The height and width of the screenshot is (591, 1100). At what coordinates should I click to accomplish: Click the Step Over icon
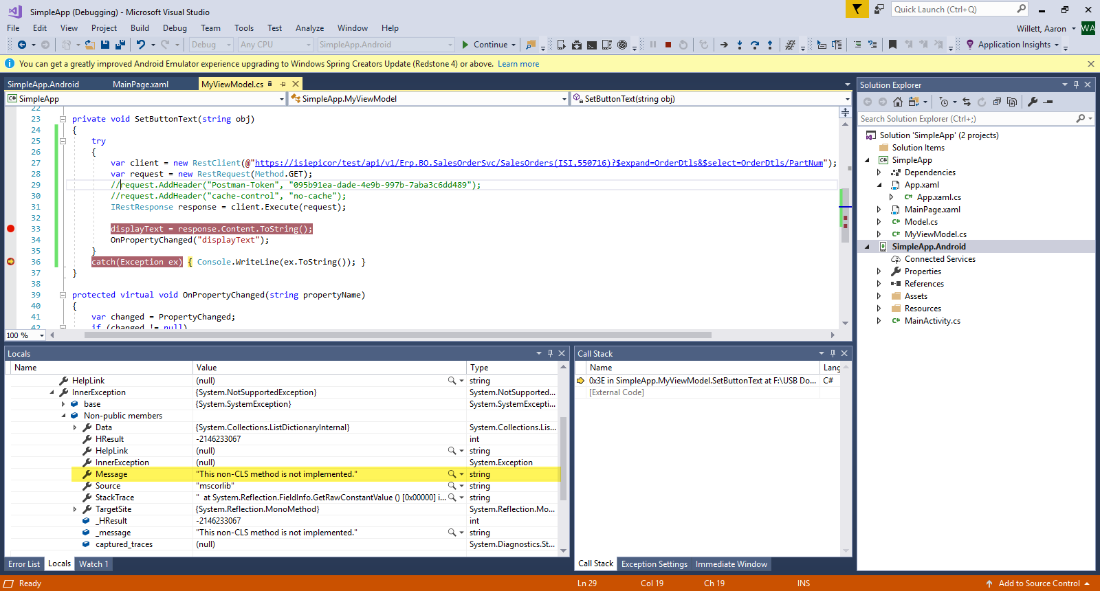pos(755,45)
